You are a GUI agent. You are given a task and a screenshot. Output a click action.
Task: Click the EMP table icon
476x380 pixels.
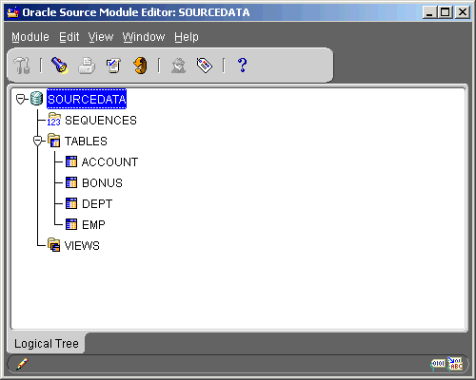click(x=71, y=224)
